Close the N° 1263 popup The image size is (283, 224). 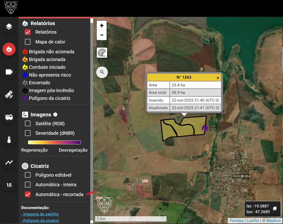(x=218, y=78)
